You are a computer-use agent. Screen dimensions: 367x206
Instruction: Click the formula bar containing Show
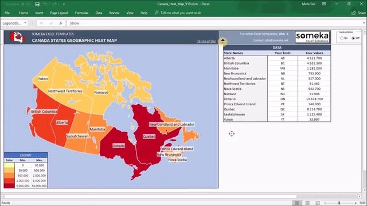coord(214,23)
